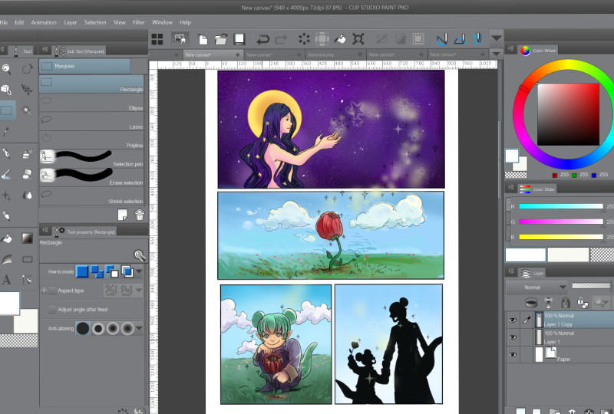Viewport: 614px width, 414px height.
Task: Click the Scale/Rotate transform icon
Action: 358,39
